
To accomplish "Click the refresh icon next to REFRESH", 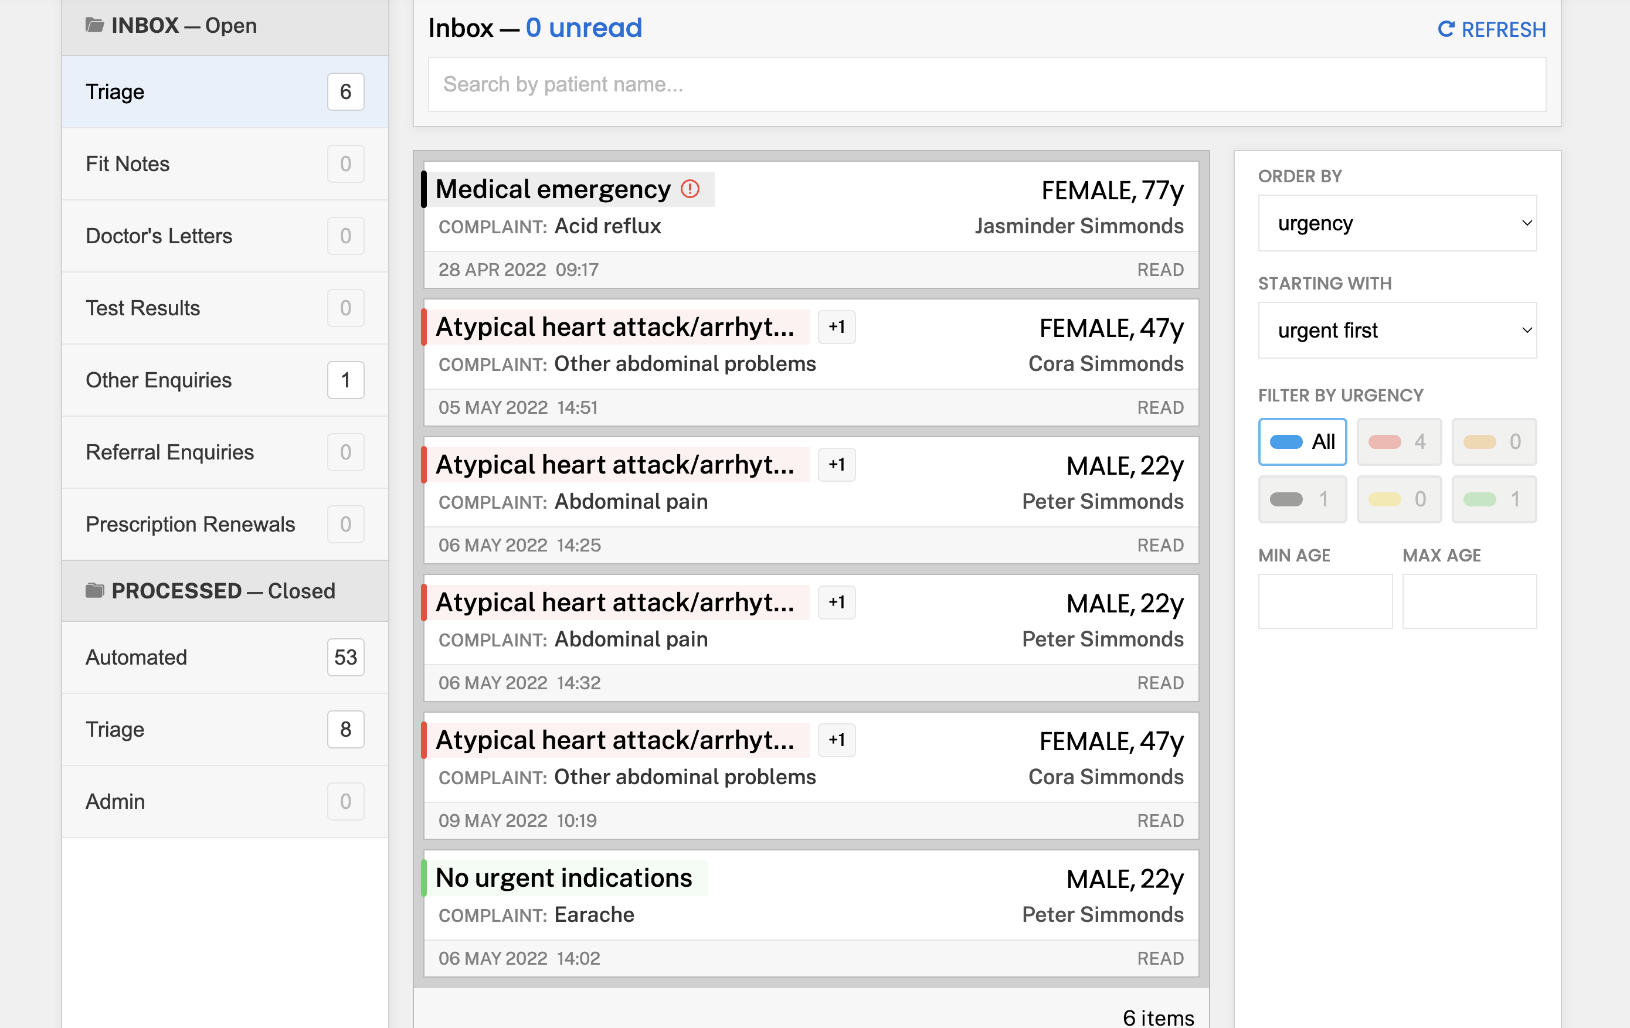I will [1446, 29].
